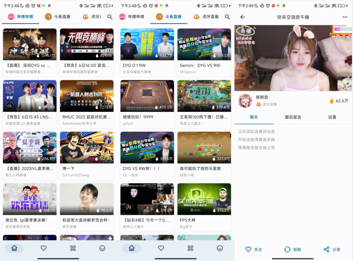This screenshot has width=353, height=261.
Task: Open the 设置 tab in the live room
Action: click(332, 117)
